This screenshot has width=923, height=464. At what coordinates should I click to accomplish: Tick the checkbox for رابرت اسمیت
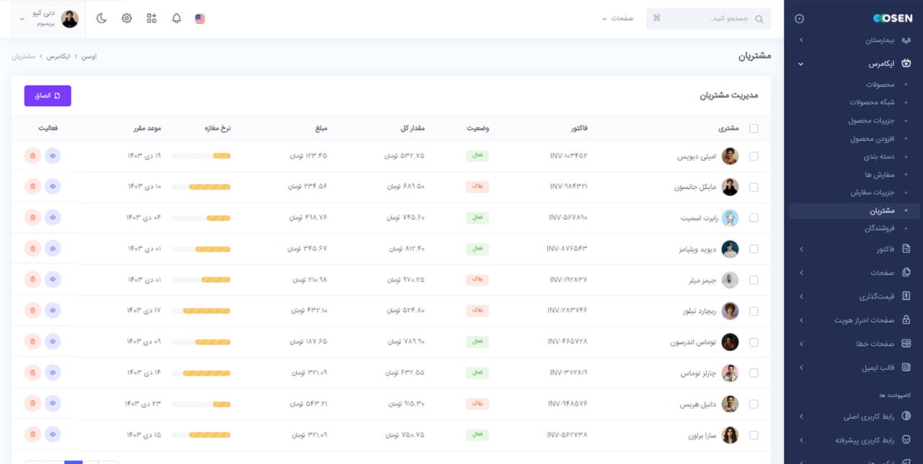(754, 218)
